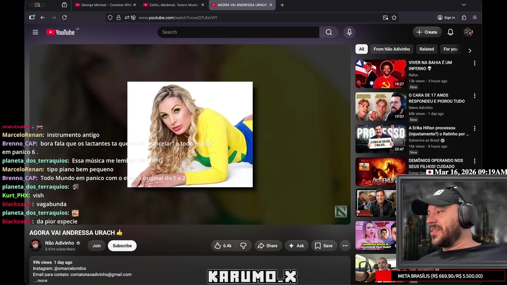Go forward one page in browser
The width and height of the screenshot is (507, 285).
pyautogui.click(x=53, y=17)
